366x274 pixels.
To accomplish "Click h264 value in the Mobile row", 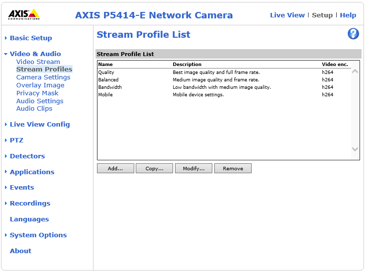I will point(328,95).
